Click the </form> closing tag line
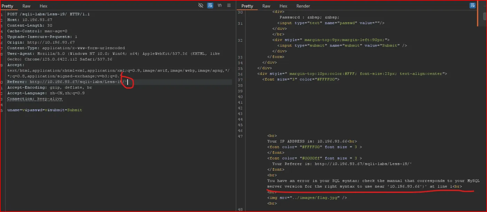487x212 pixels. pyautogui.click(x=276, y=56)
